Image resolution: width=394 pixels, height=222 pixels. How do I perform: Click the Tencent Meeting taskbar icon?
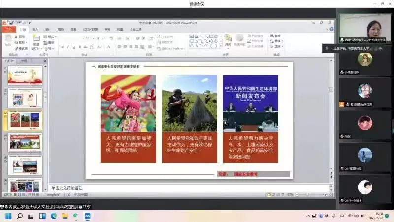click(88, 216)
